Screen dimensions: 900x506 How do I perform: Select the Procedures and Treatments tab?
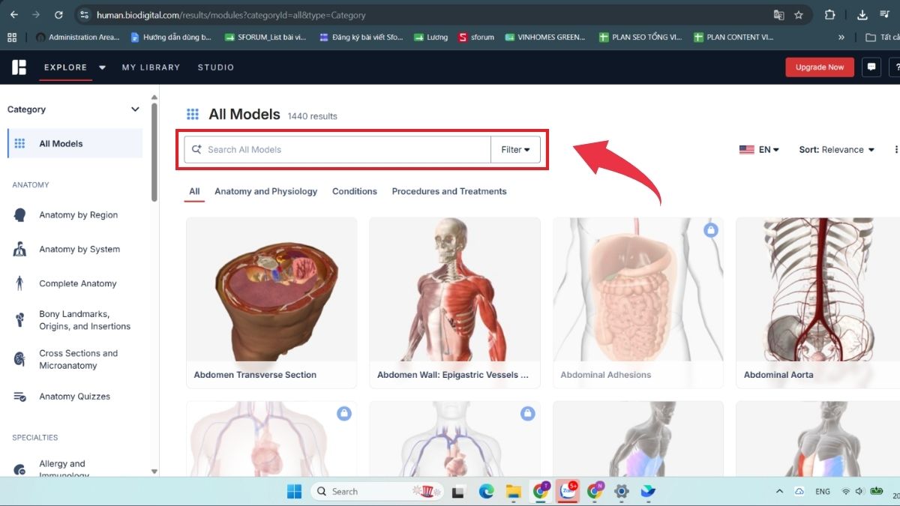[x=449, y=191]
